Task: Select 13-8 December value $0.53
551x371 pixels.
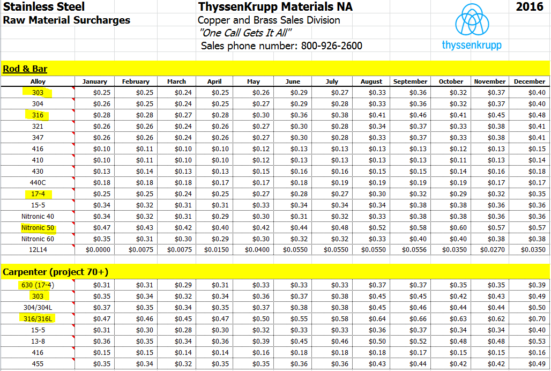Action: [529, 341]
